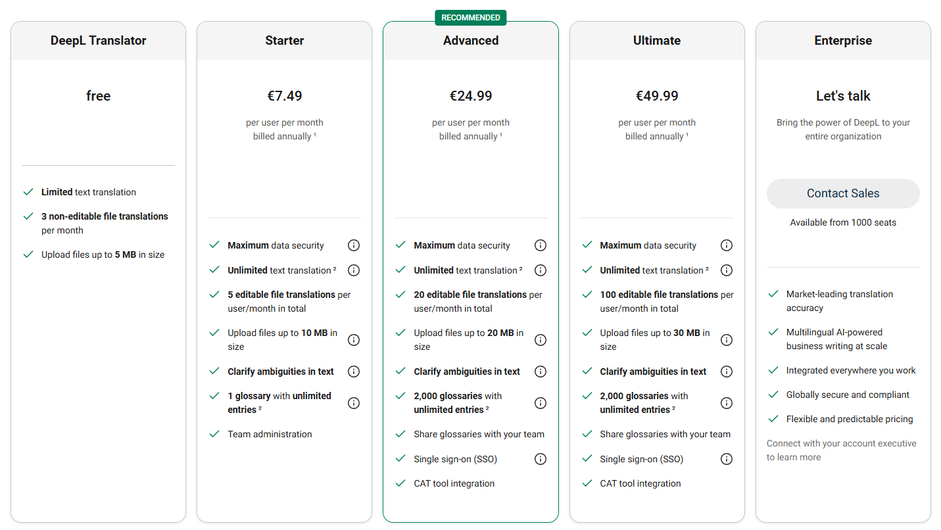Click info icon for Starter Maximum data security
This screenshot has height=530, width=941.
(354, 245)
